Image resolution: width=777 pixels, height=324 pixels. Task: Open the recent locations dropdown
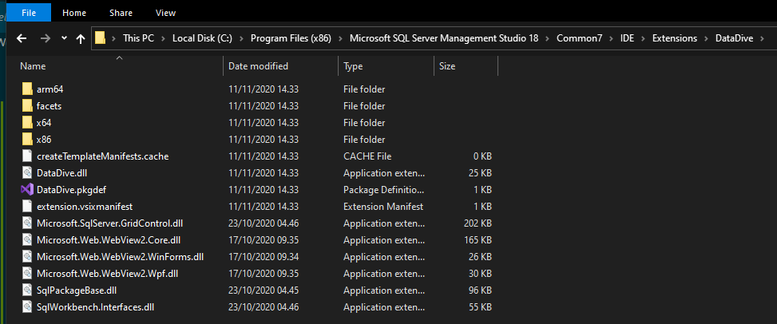[64, 38]
